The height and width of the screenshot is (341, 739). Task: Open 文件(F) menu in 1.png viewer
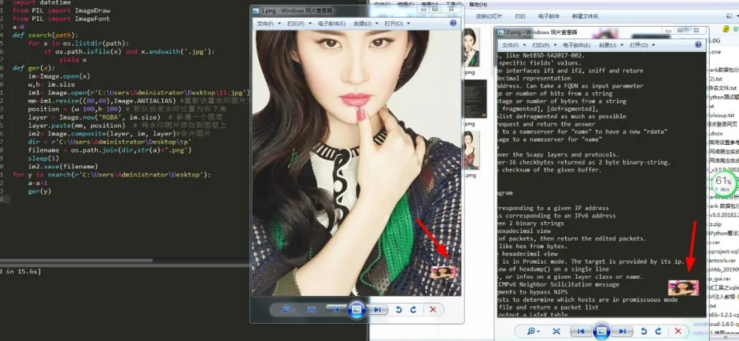tap(268, 23)
